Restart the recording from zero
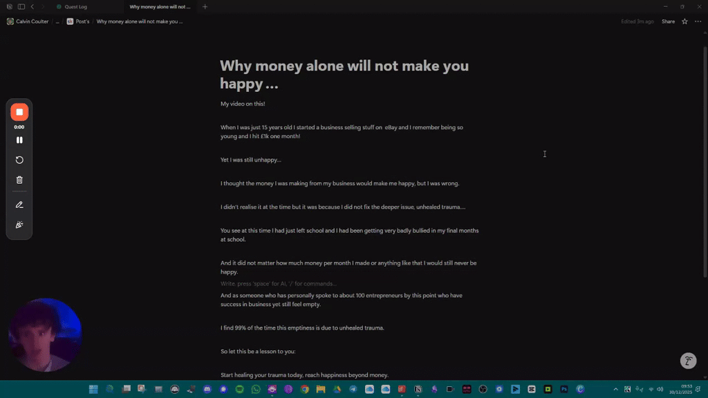708x398 pixels. pos(19,160)
